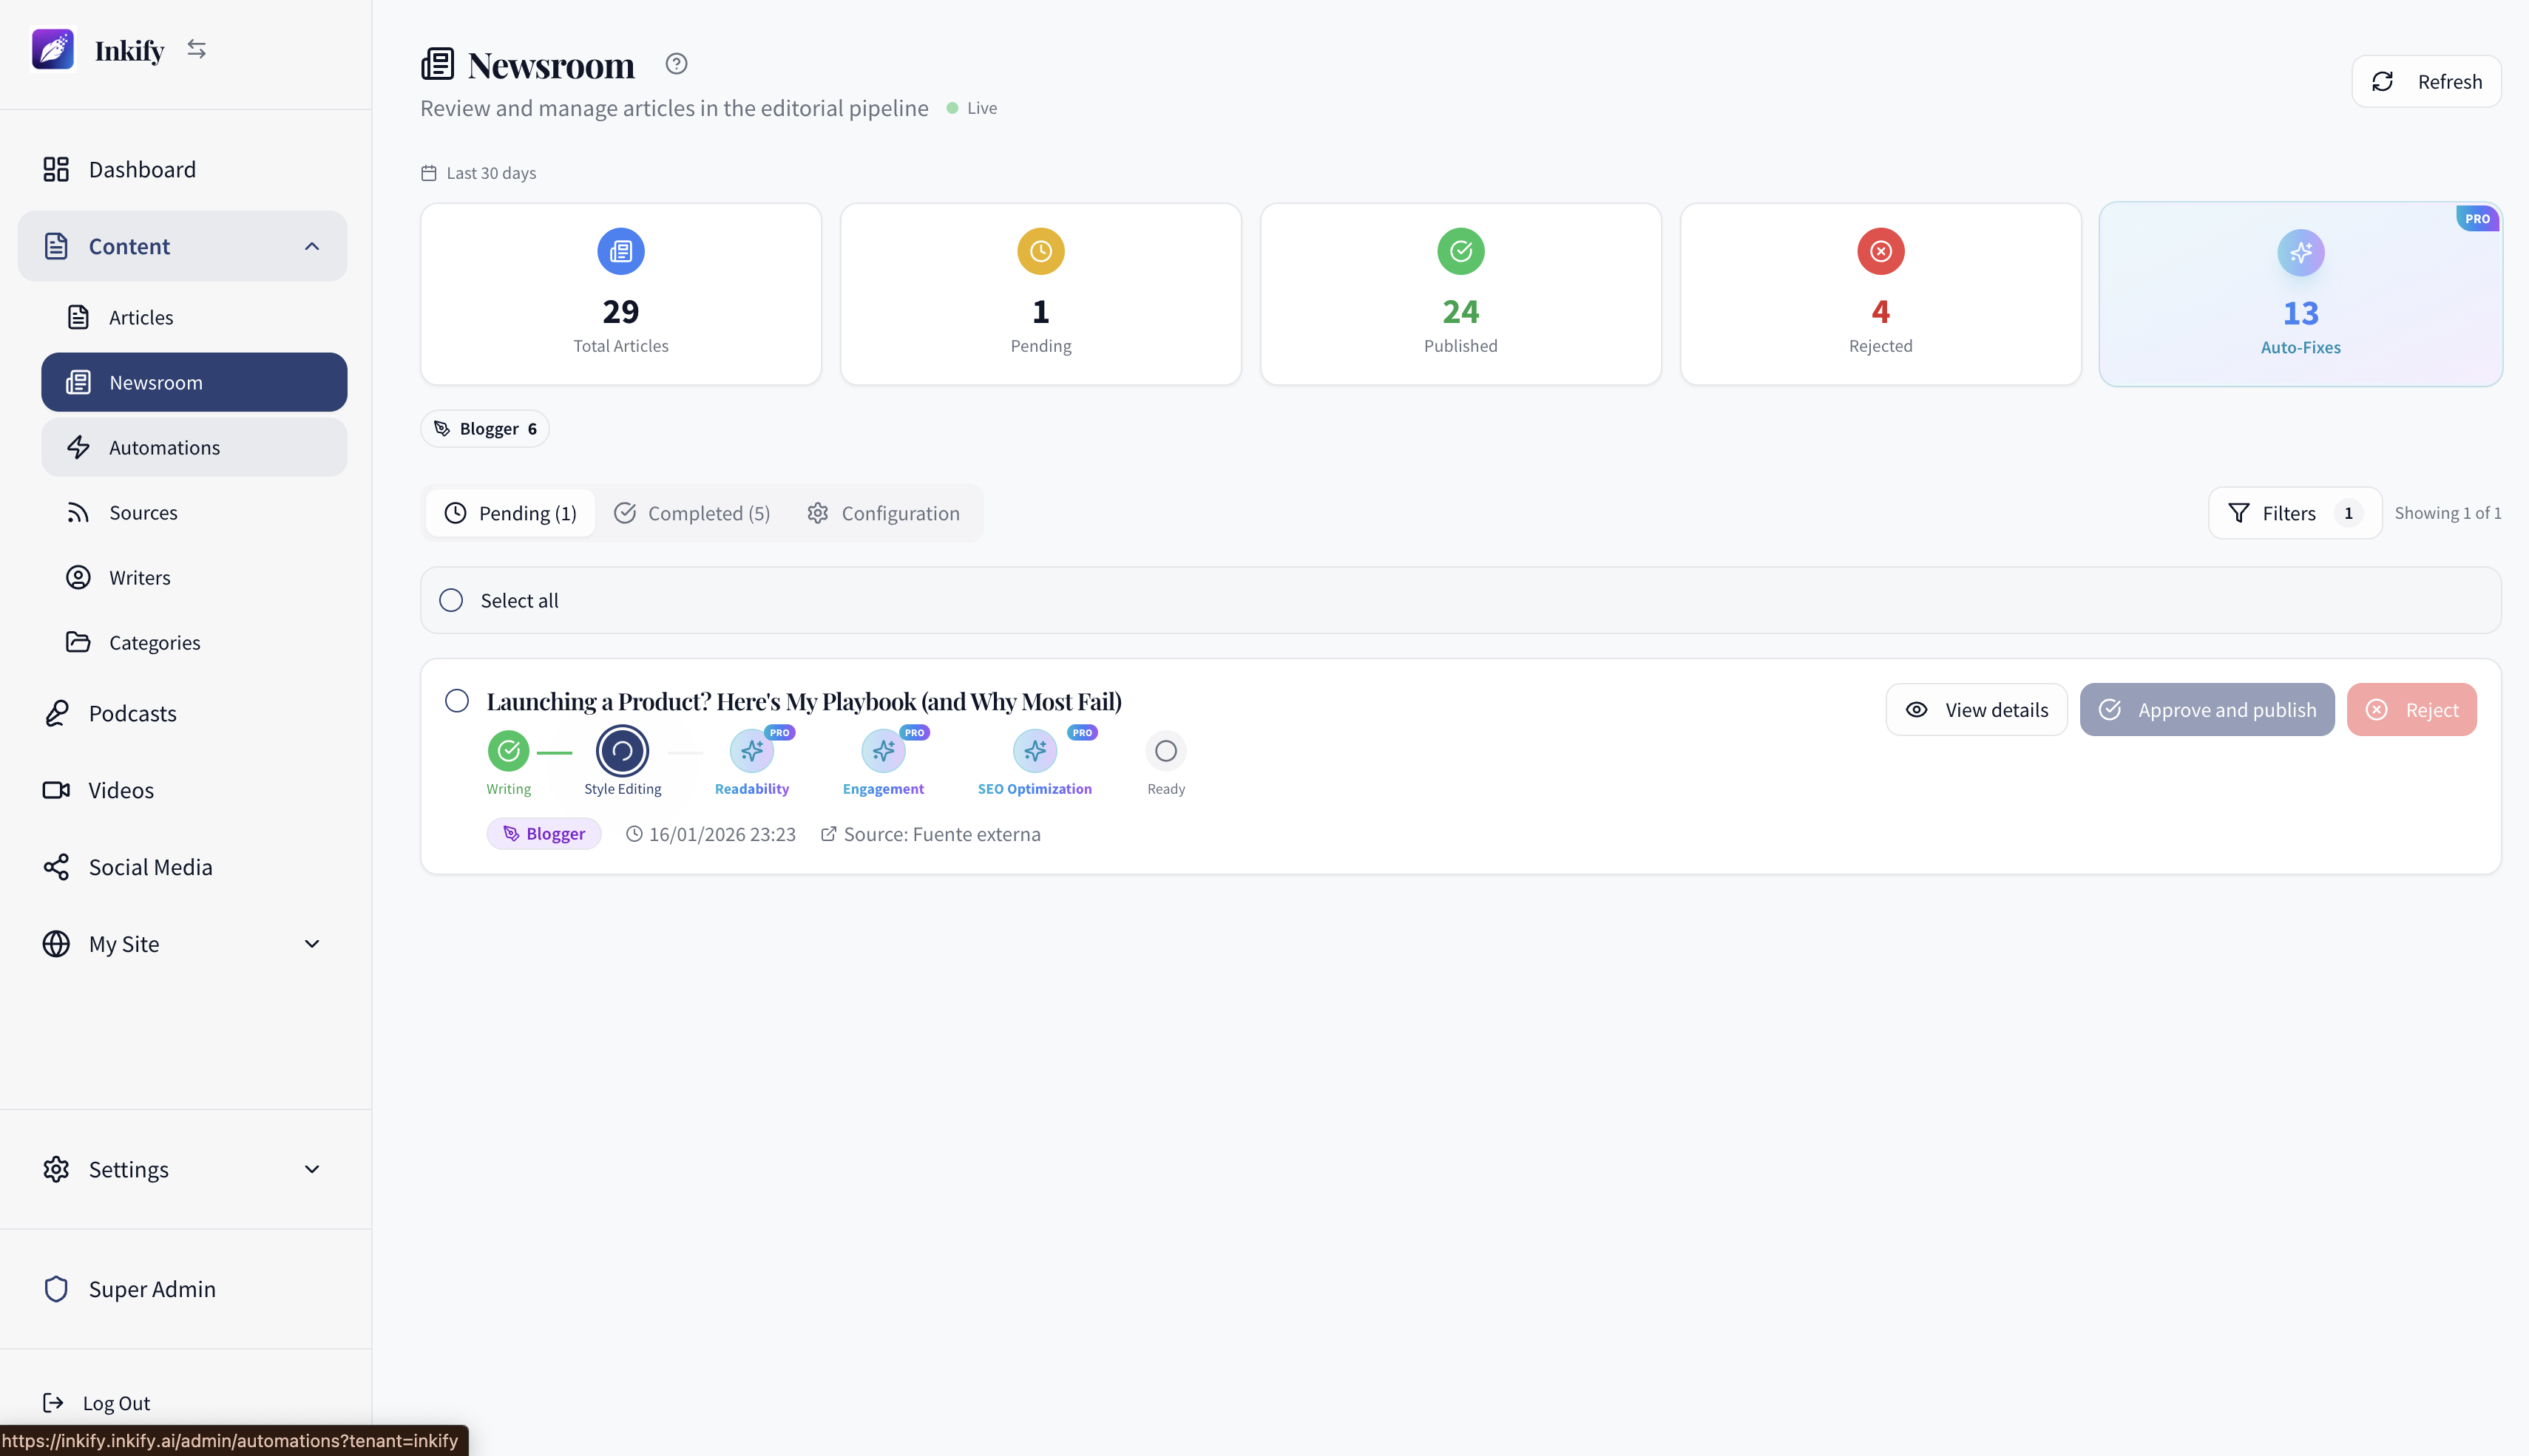The height and width of the screenshot is (1456, 2529).
Task: Collapse the Content sidebar section
Action: pyautogui.click(x=312, y=246)
